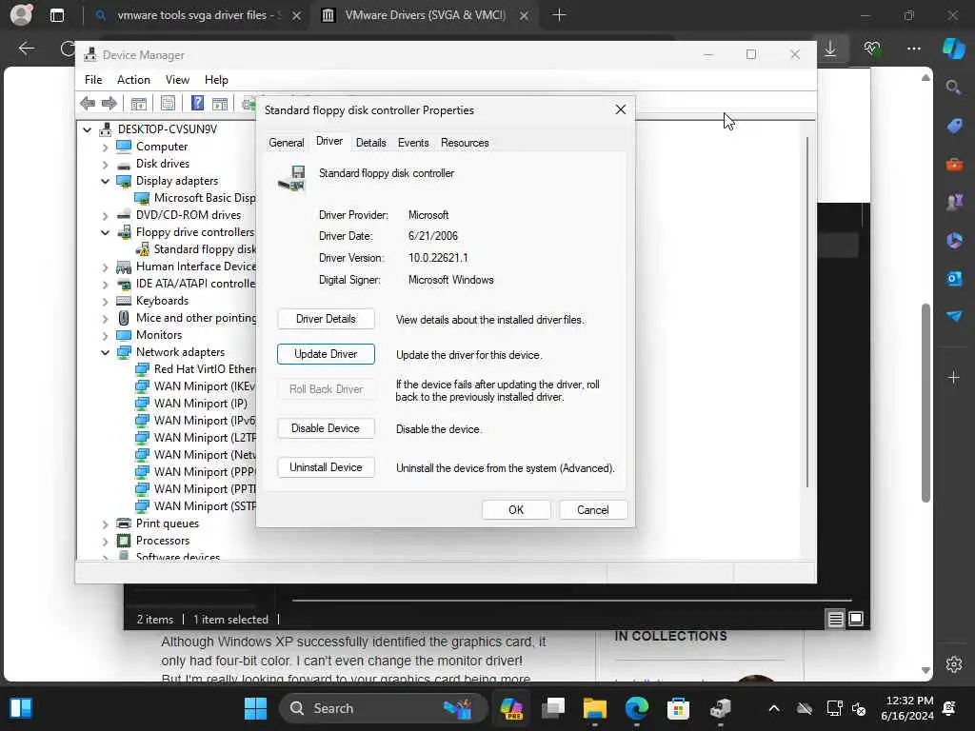
Task: Switch to details list view icon
Action: tap(835, 619)
